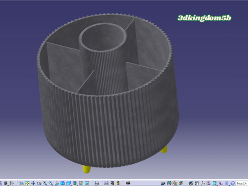The image size is (248, 186).
Task: Click the Manual Update Mode icon
Action: point(197,183)
